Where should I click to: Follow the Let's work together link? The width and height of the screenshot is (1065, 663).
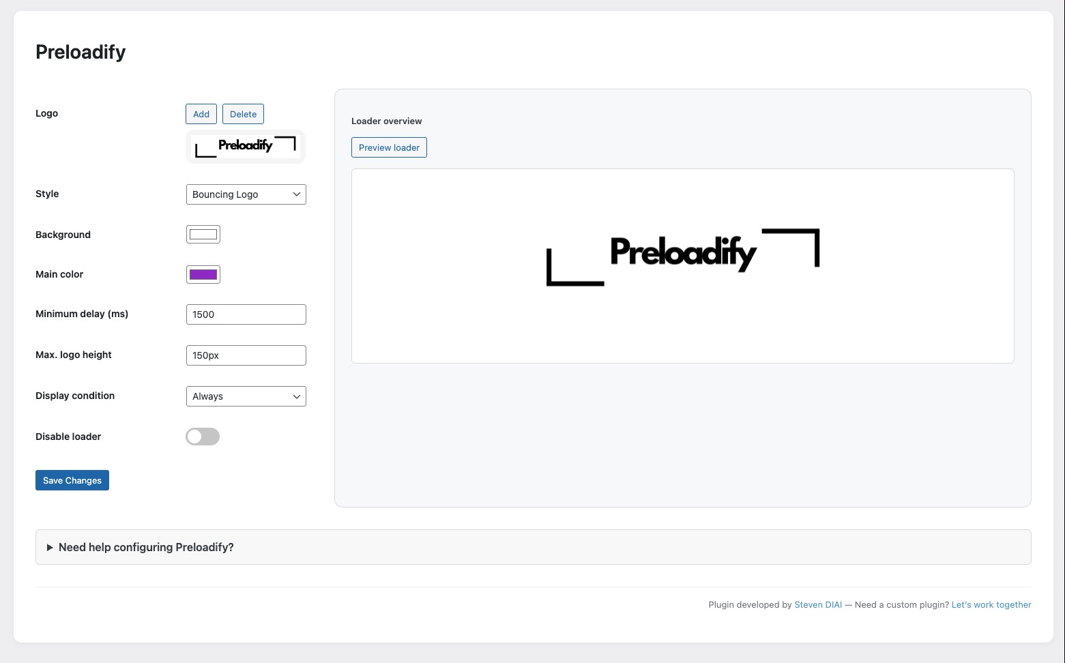[991, 604]
